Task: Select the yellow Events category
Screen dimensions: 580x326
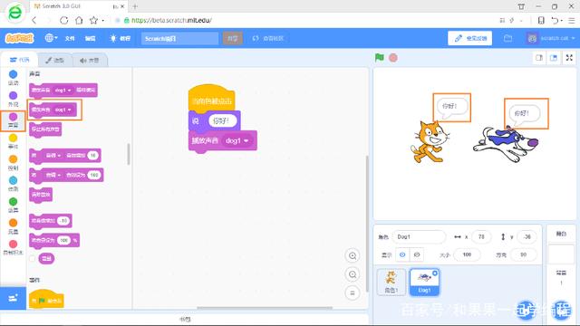Action: tap(13, 141)
